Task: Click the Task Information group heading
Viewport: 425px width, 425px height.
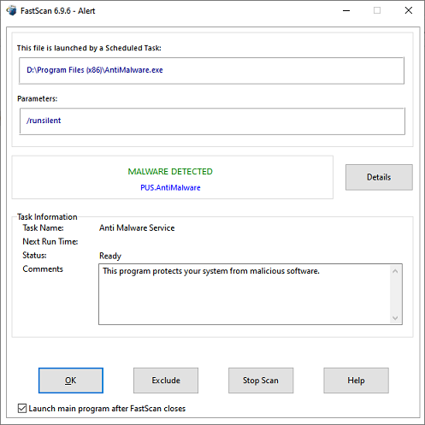Action: [47, 216]
